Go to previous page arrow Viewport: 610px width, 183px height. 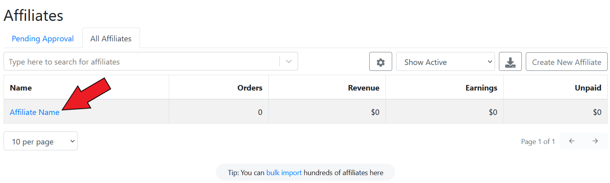coord(571,141)
